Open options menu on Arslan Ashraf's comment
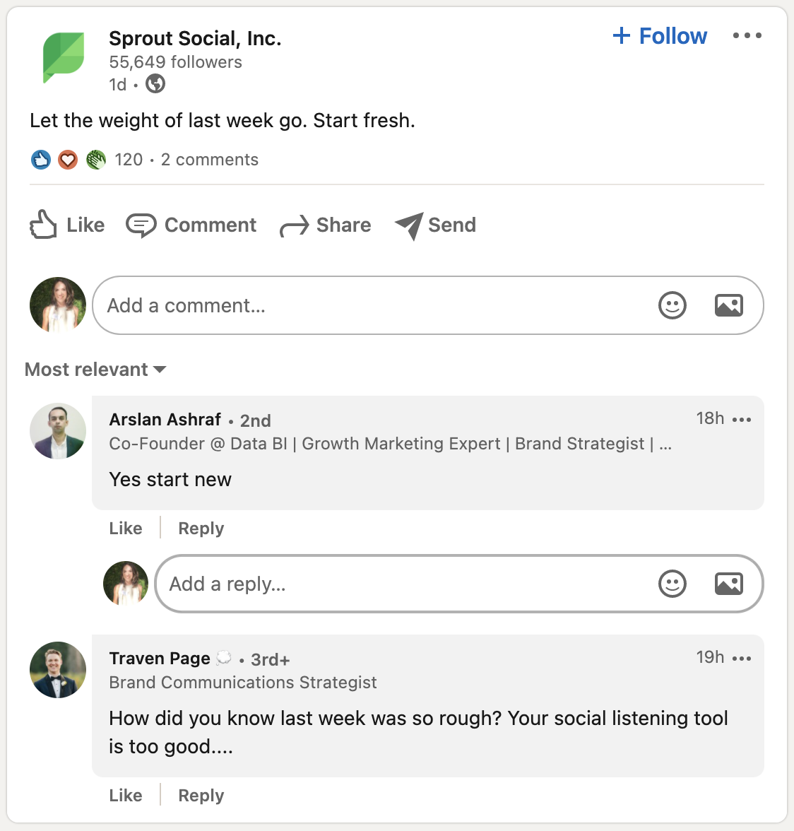The height and width of the screenshot is (831, 794). 742,420
